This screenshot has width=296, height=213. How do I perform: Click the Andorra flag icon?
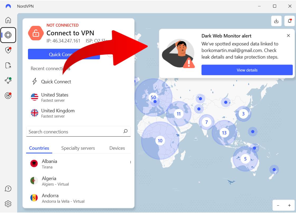pyautogui.click(x=34, y=198)
